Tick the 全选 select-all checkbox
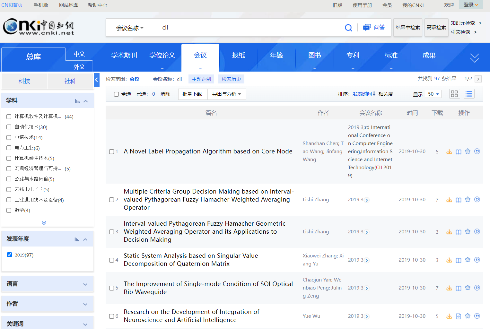Viewport: 490px width, 329px height. 116,94
